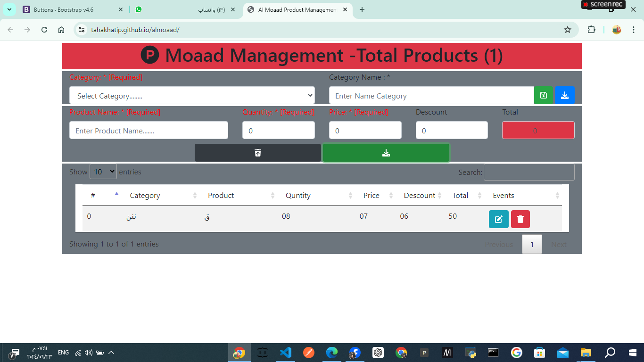This screenshot has height=362, width=644.
Task: Bookmark this page with the star icon
Action: (x=568, y=30)
